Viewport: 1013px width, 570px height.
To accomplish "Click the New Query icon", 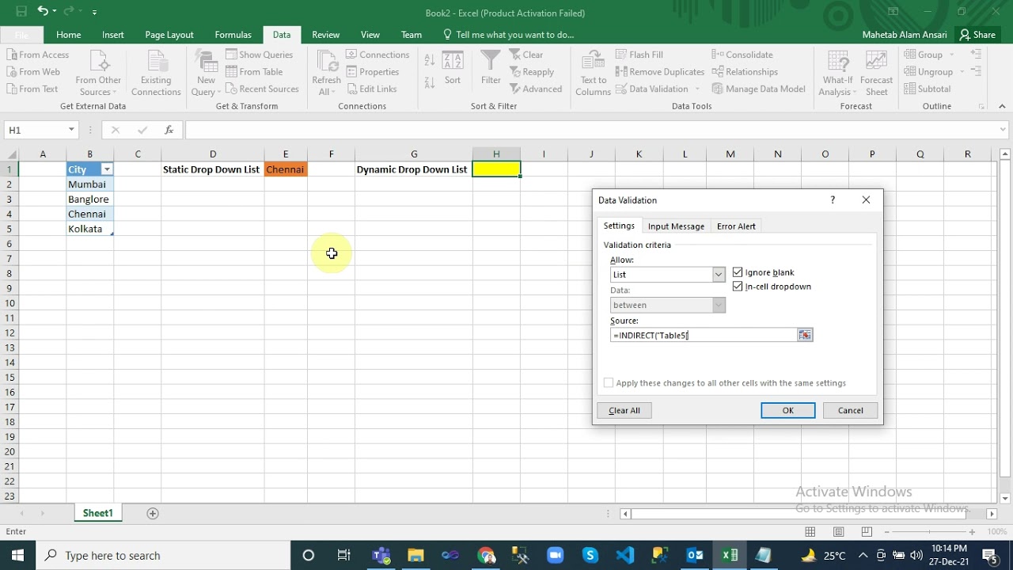I will [x=206, y=73].
